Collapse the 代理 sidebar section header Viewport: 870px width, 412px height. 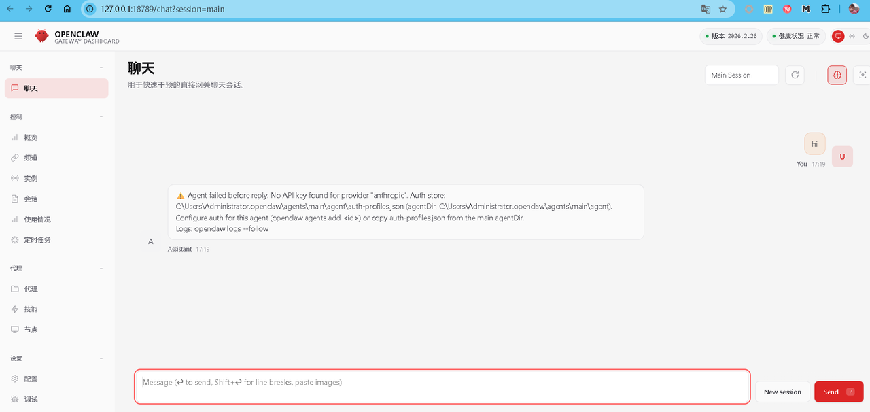56,268
